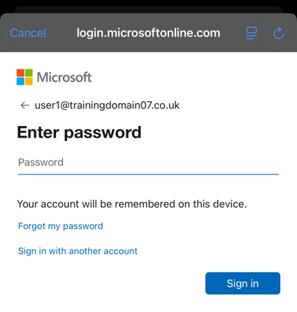Tap the dark background above the sheet

(148, 5)
